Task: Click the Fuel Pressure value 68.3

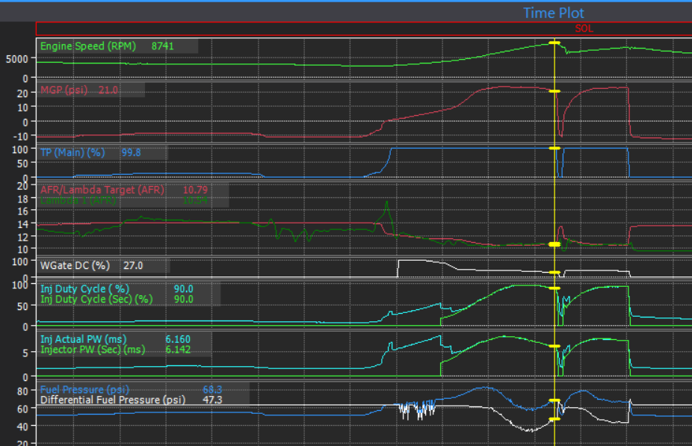Action: point(212,389)
